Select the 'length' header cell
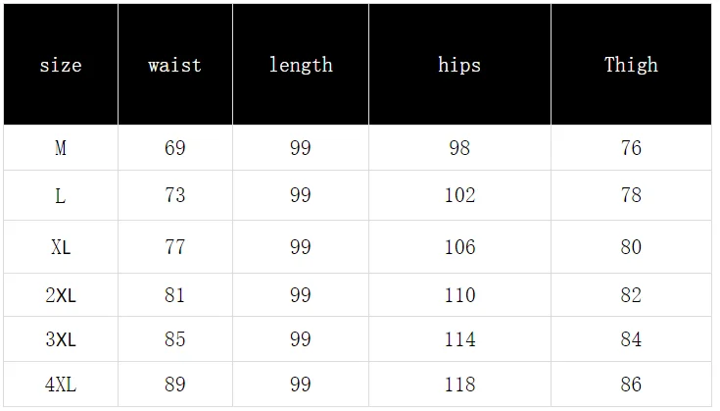Viewport: 720px width, 411px height. pos(301,66)
